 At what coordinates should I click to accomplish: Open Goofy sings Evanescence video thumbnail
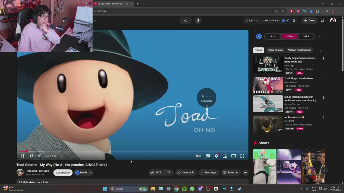(x=268, y=65)
